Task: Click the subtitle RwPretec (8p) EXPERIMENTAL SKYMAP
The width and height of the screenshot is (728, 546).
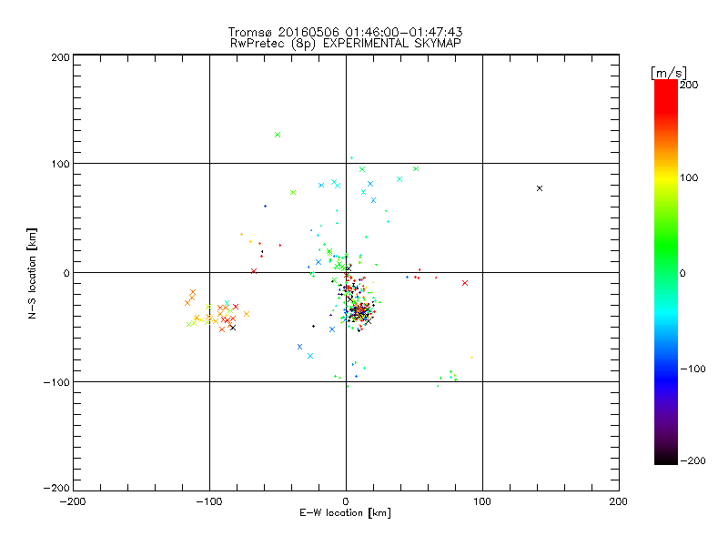Action: point(346,44)
